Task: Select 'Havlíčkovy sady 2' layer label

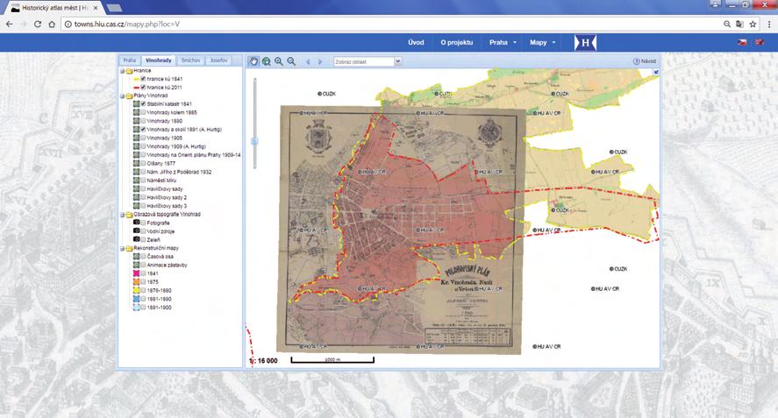Action: click(167, 197)
